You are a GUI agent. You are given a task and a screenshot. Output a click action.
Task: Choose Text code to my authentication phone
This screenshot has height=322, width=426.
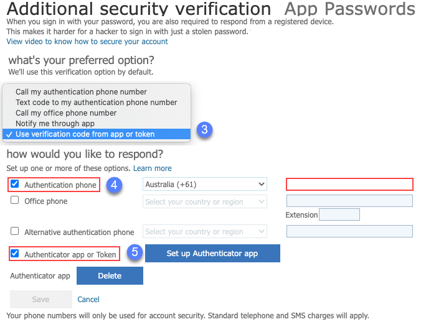[x=96, y=103]
